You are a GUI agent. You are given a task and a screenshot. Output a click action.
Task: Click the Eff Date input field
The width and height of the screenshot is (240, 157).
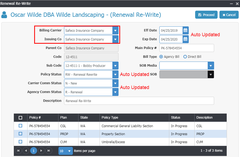[171, 30]
